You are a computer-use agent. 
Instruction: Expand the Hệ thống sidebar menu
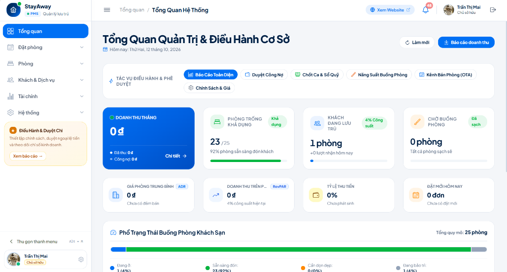click(x=46, y=112)
